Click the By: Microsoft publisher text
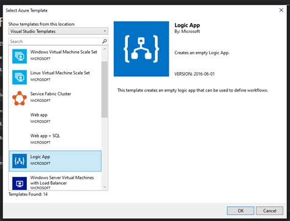Image resolution: width=290 pixels, height=221 pixels. coord(187,31)
